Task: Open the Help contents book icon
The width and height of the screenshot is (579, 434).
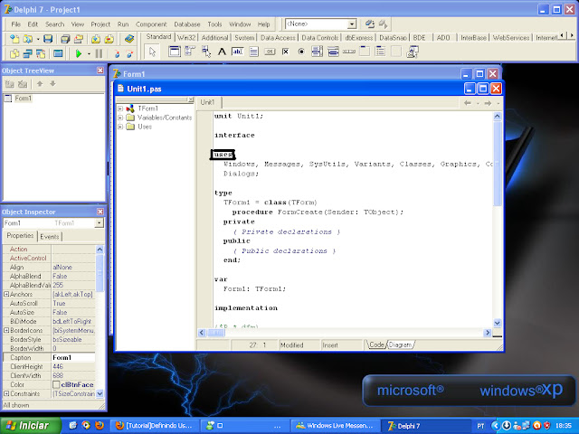Action: pos(128,39)
